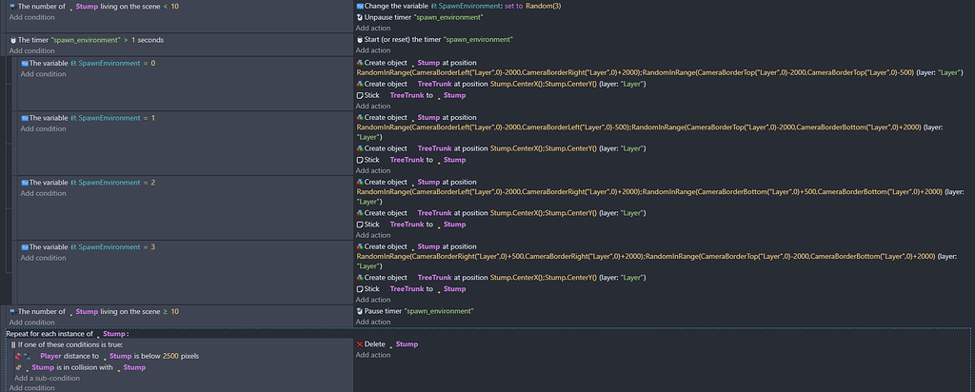Click 'TreeTrunk' in the SpawnEnvironment = 0 Stick action
975x392 pixels.
pos(406,96)
